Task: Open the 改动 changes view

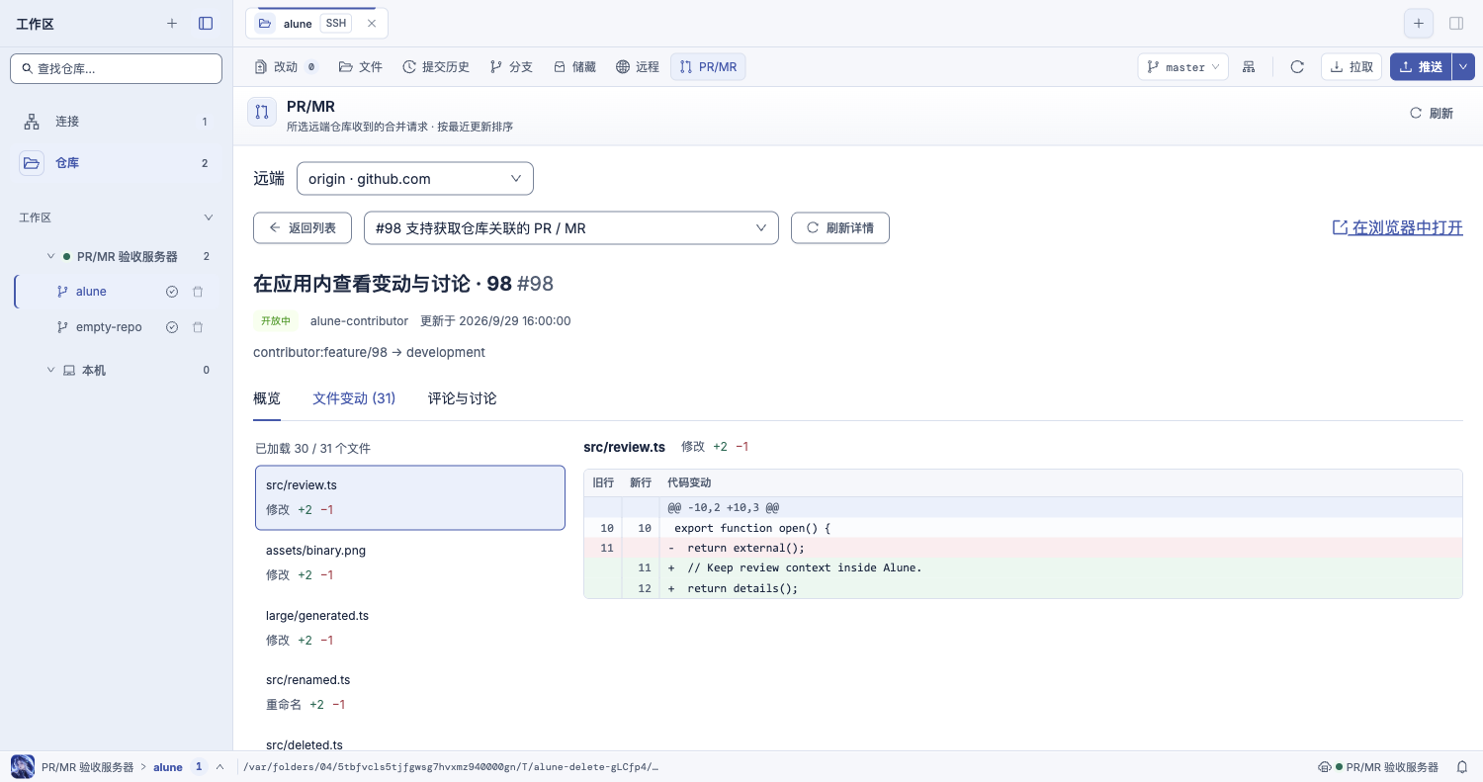Action: pyautogui.click(x=287, y=67)
